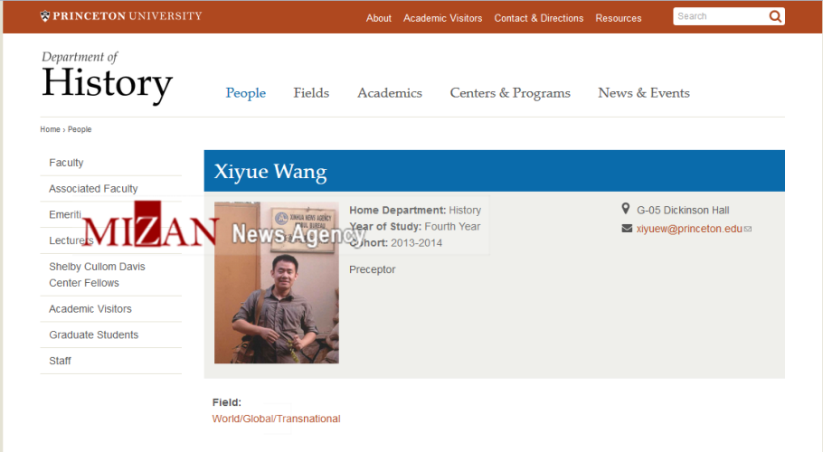The height and width of the screenshot is (452, 823).
Task: Open the World/Global/Transnational field link
Action: pyautogui.click(x=276, y=419)
